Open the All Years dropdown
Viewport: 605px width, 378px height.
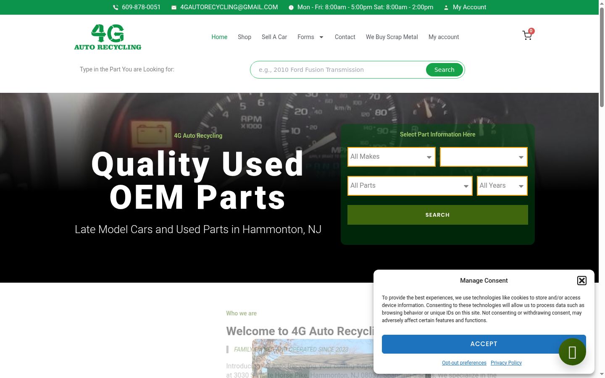pyautogui.click(x=502, y=186)
